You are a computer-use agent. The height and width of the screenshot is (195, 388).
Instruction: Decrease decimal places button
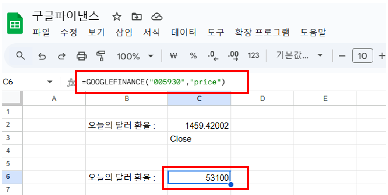click(x=213, y=56)
